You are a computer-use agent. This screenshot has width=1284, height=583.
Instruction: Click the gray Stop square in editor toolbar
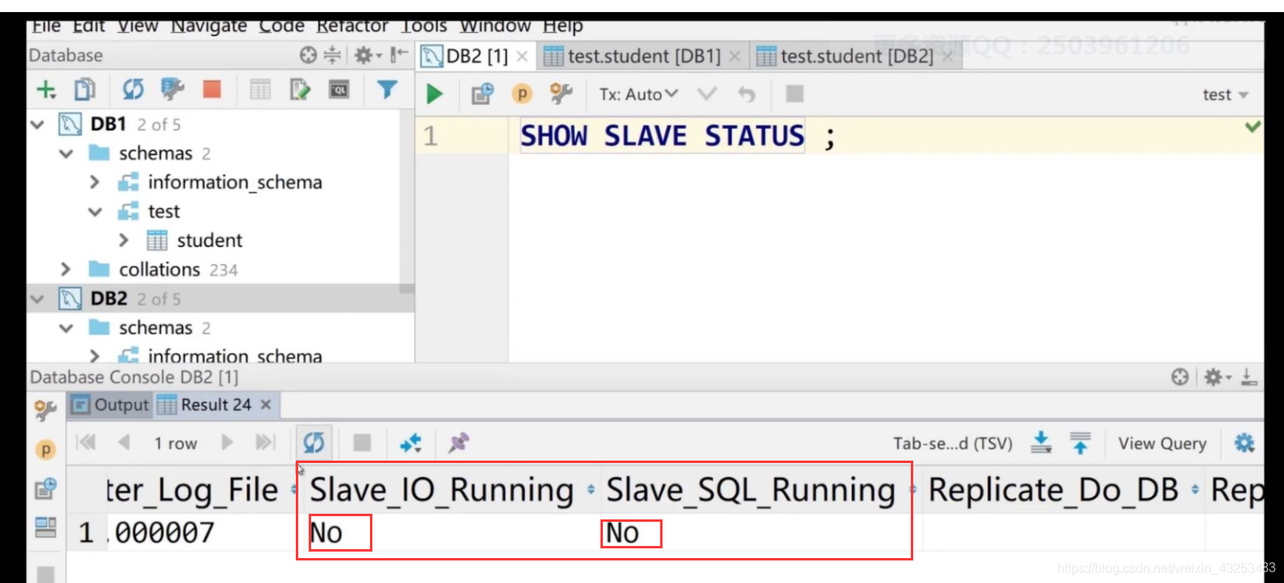(795, 94)
